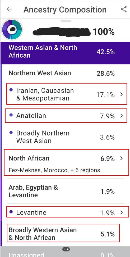Tap the dot beside Broadly Northern West Asian
Image resolution: width=130 pixels, height=257 pixels.
11,133
